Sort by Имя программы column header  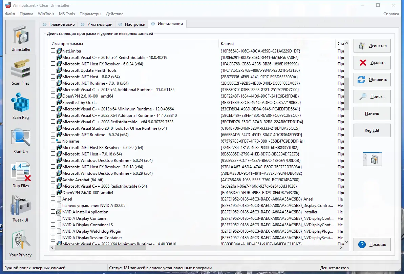click(x=134, y=44)
